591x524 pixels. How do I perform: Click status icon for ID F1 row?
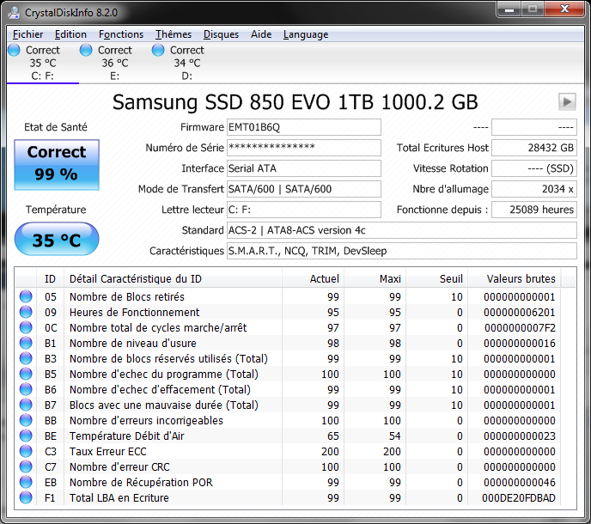tap(26, 497)
